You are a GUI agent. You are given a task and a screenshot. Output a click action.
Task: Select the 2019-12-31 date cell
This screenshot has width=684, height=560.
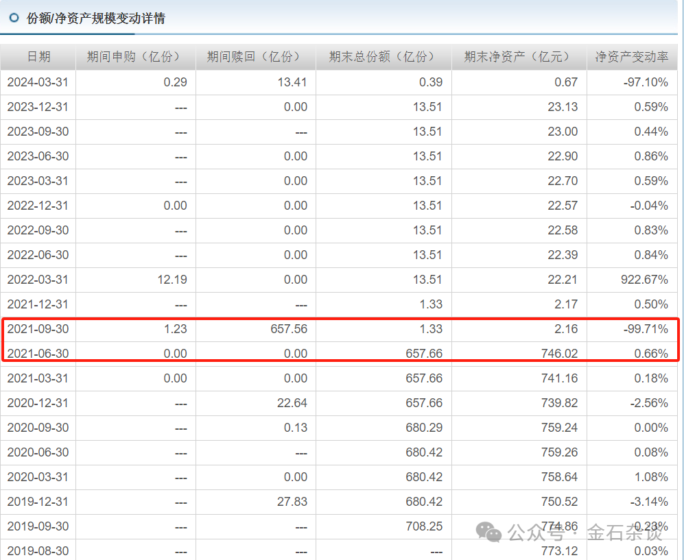pos(38,502)
